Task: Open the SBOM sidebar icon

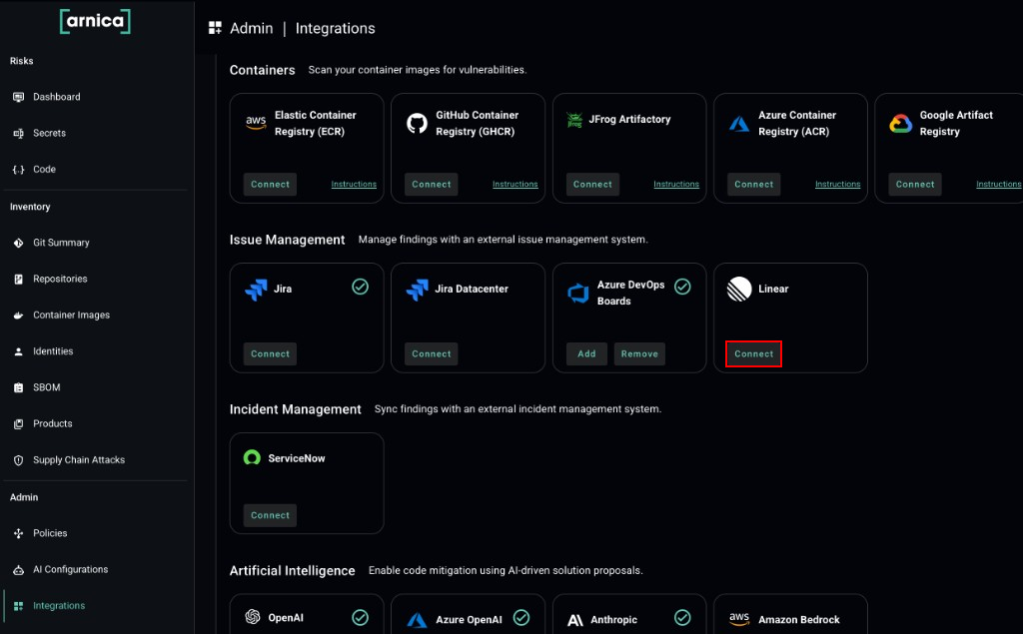Action: click(x=18, y=387)
